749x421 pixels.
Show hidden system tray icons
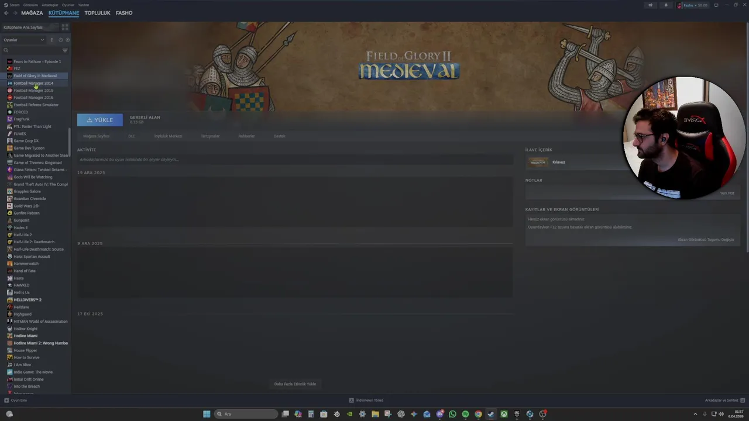click(696, 414)
